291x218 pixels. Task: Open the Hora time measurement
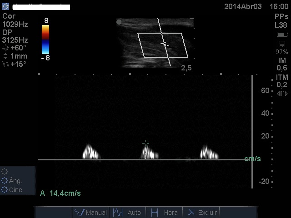point(164,212)
